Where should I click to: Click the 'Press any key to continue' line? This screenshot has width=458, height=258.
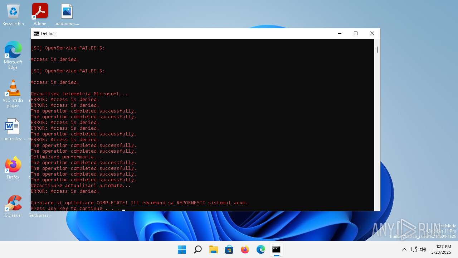pos(75,209)
